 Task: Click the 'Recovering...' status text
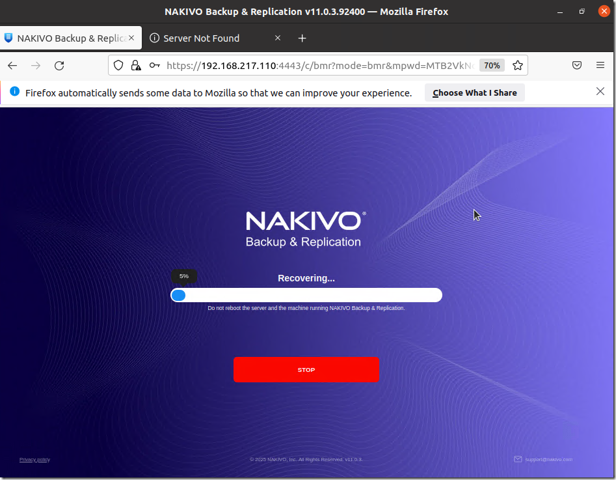306,278
